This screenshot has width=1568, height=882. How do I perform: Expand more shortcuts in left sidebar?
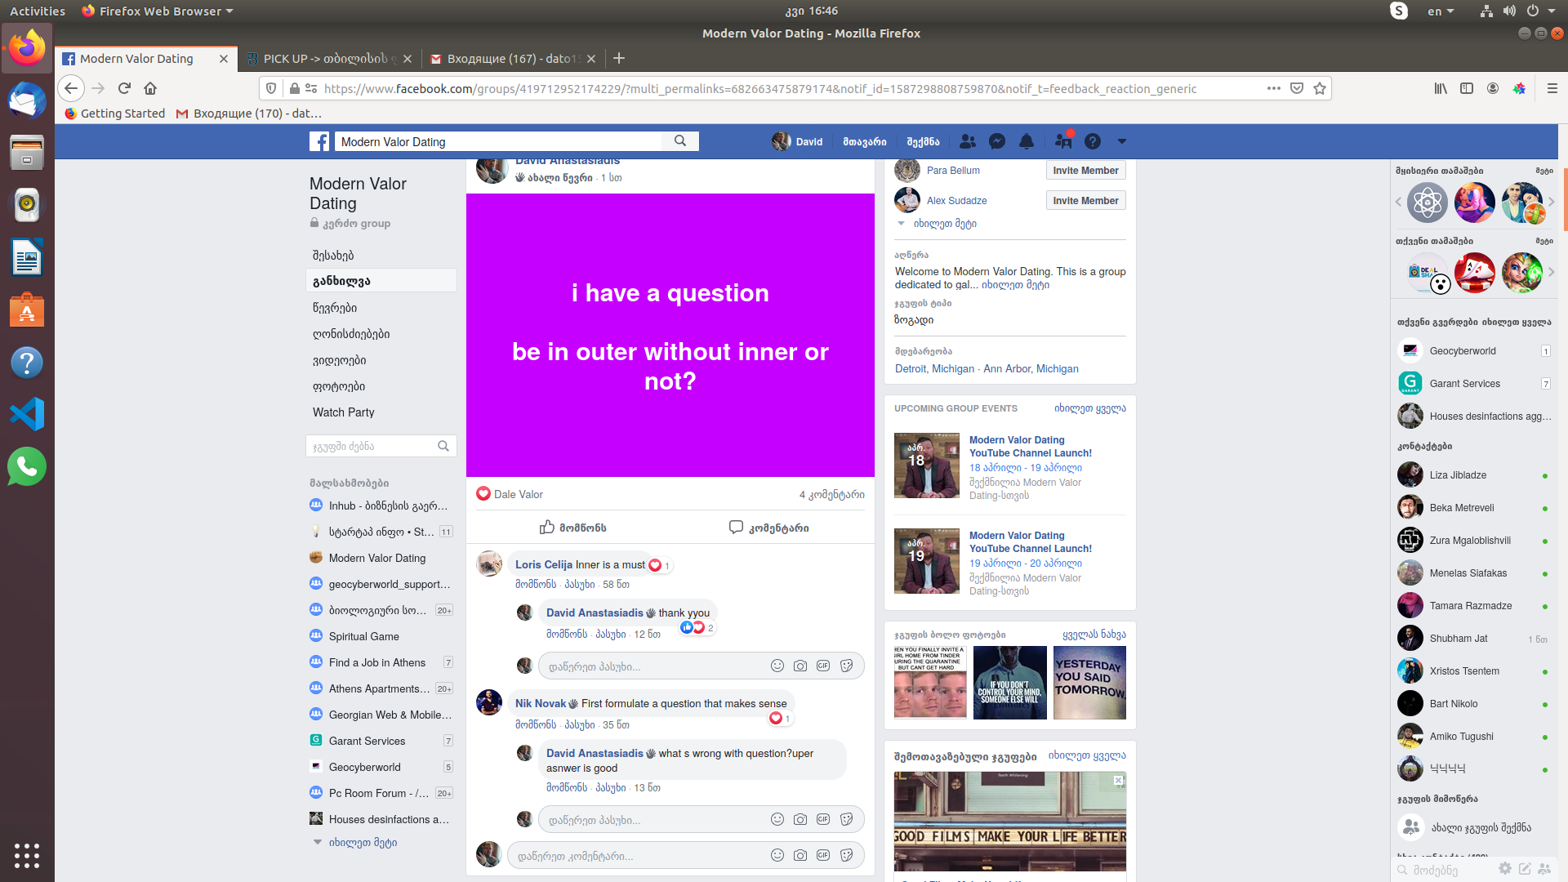pos(362,842)
